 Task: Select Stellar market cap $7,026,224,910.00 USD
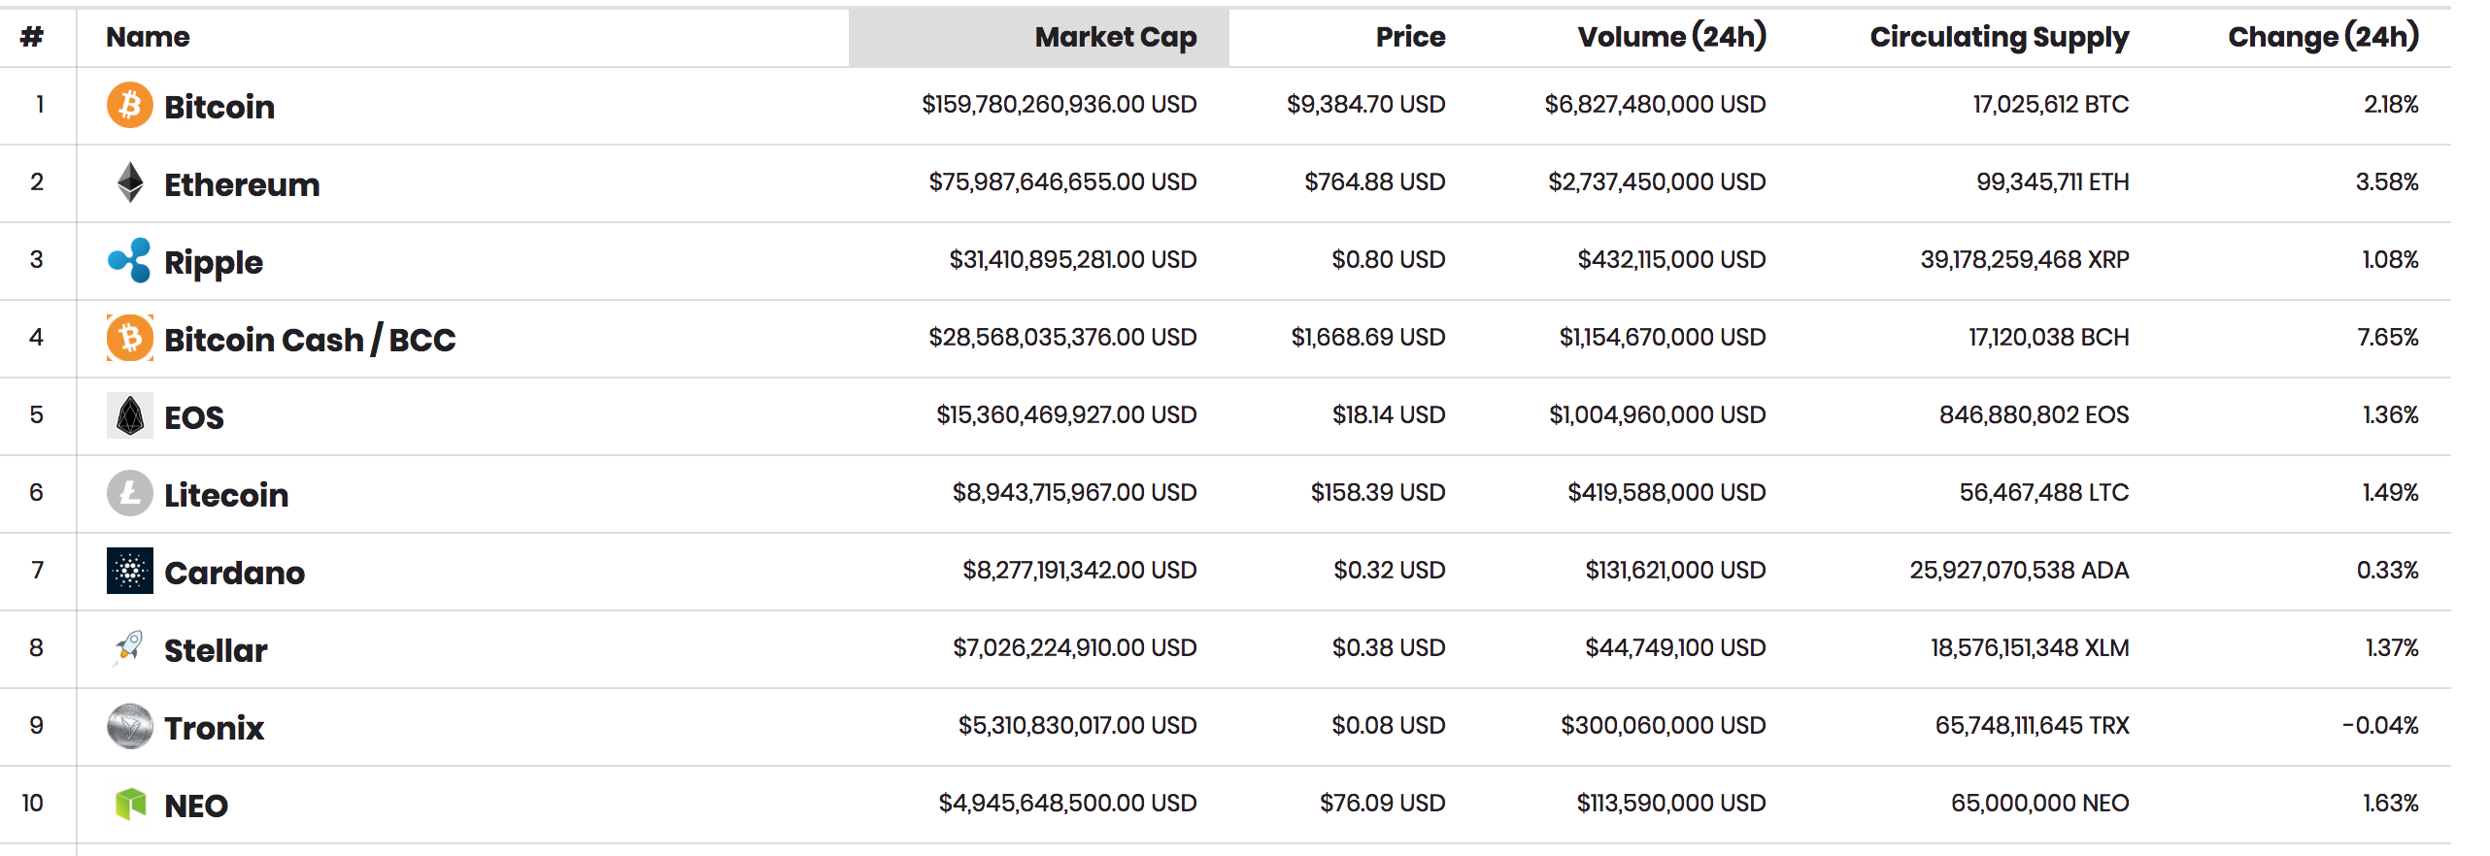tap(1075, 647)
